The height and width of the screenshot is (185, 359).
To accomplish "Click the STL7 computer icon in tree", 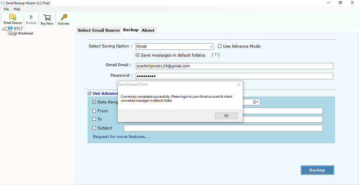I will tap(9, 29).
